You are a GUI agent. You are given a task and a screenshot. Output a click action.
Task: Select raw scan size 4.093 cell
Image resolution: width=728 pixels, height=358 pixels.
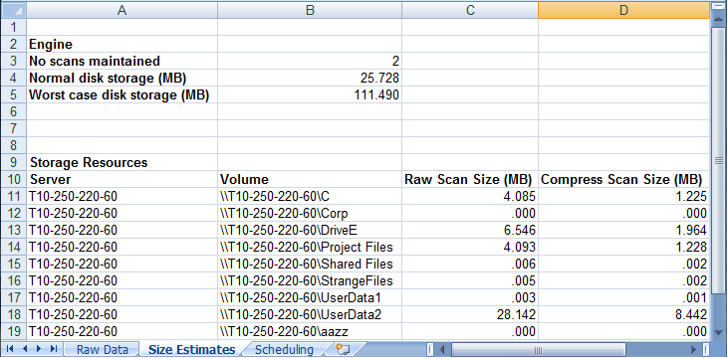coord(470,248)
